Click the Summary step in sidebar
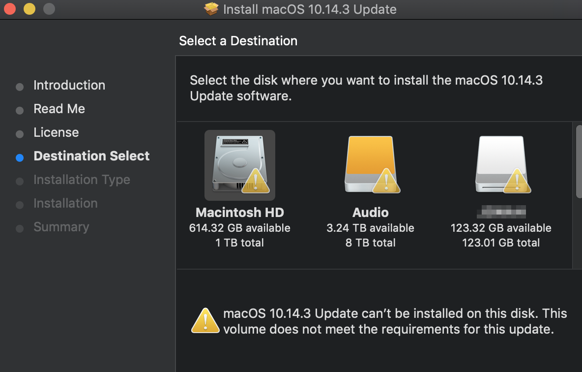 click(61, 227)
